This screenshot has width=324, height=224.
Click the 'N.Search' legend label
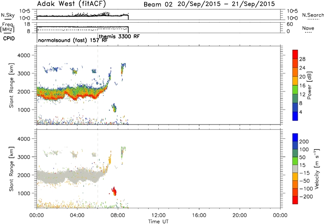(313, 15)
